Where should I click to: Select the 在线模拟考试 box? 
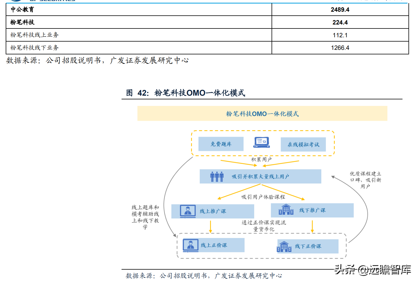(x=303, y=145)
